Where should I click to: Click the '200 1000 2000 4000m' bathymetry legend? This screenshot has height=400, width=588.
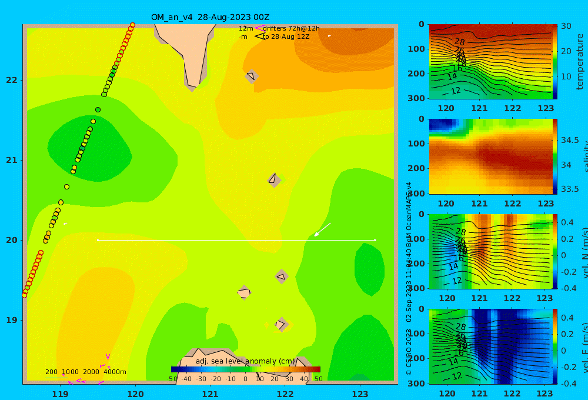click(85, 372)
